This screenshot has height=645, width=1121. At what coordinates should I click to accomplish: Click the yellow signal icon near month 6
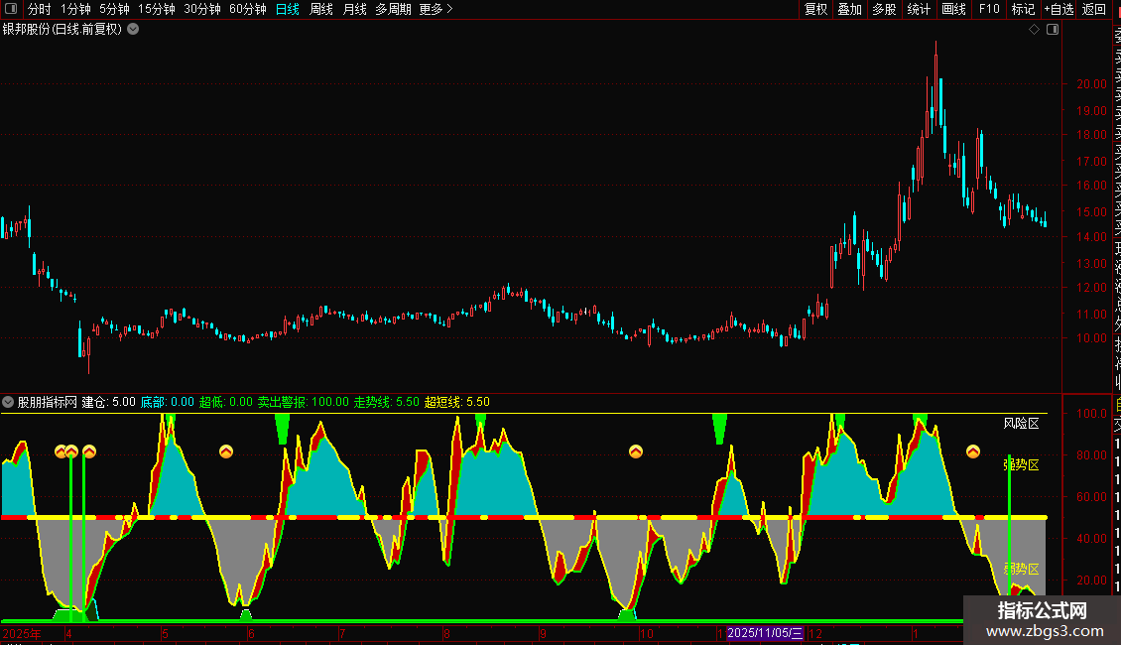[226, 451]
